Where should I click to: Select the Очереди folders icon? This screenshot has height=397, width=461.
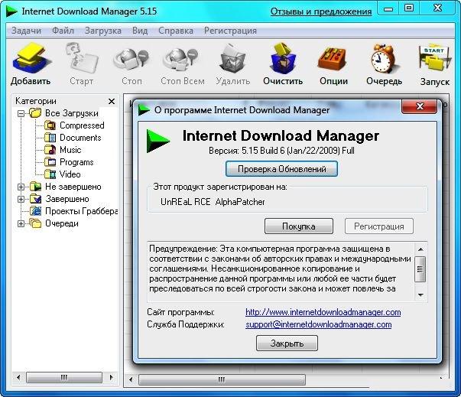pyautogui.click(x=35, y=223)
